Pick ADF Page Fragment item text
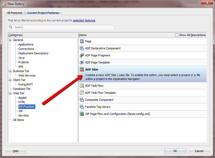The image size is (215, 158). [98, 55]
